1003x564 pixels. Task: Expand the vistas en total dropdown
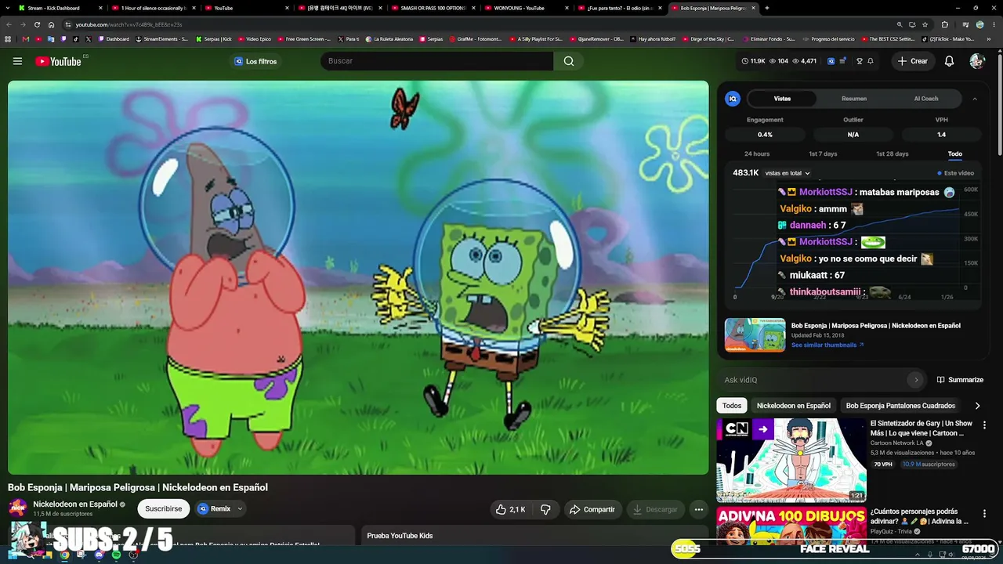click(788, 173)
